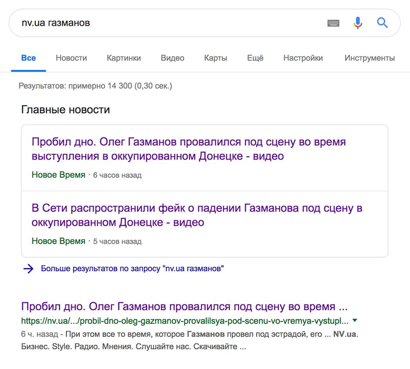Open the virtual keyboard input tool
The height and width of the screenshot is (369, 410).
(333, 23)
